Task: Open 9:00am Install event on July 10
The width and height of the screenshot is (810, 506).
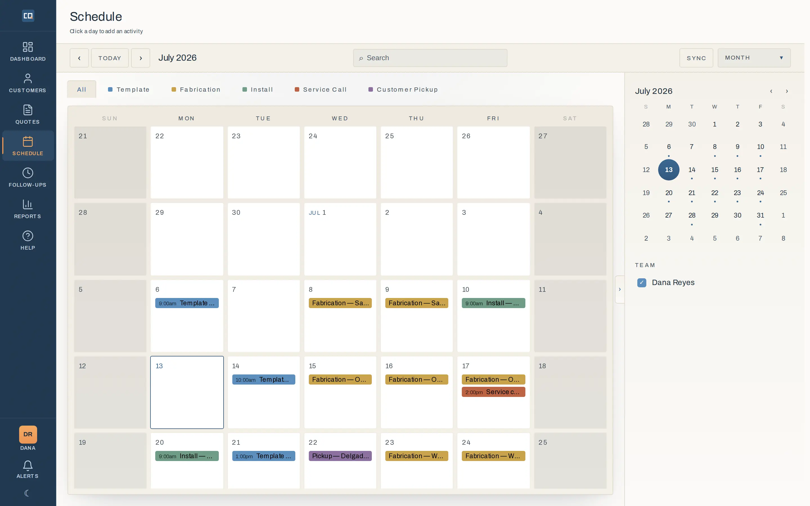Action: tap(493, 303)
